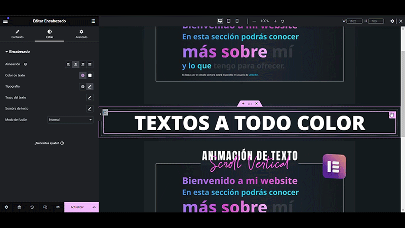The height and width of the screenshot is (228, 405).
Task: Expand save options arrow beside Actualizar
Action: (94, 207)
